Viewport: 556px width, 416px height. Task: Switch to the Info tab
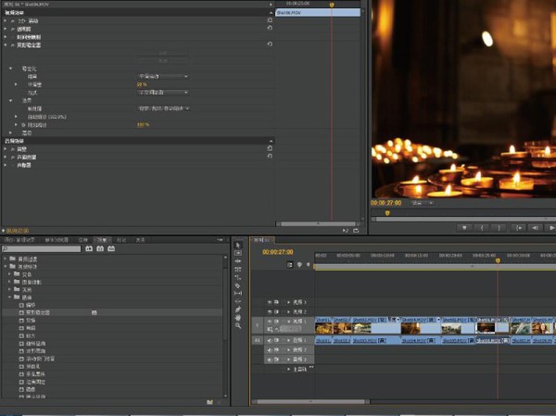coord(83,240)
